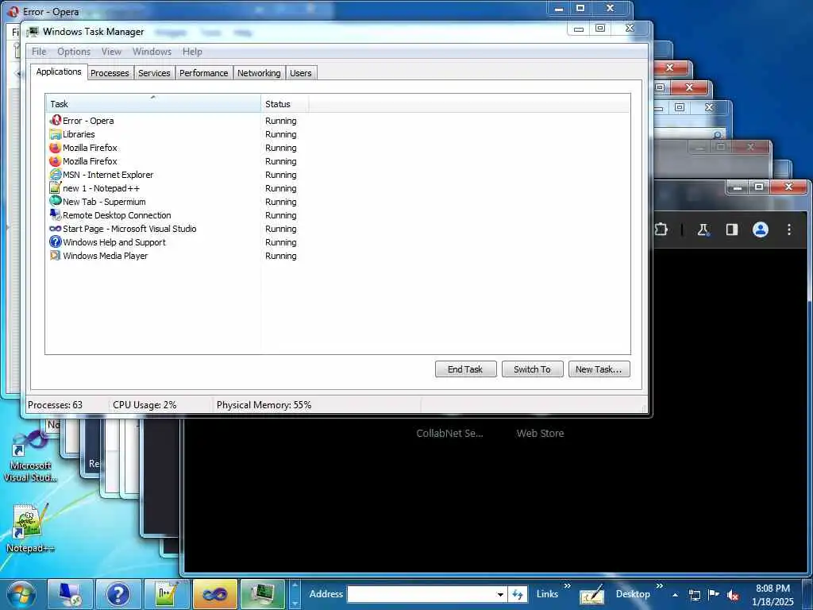Click Supermium labs flask icon

pyautogui.click(x=703, y=230)
